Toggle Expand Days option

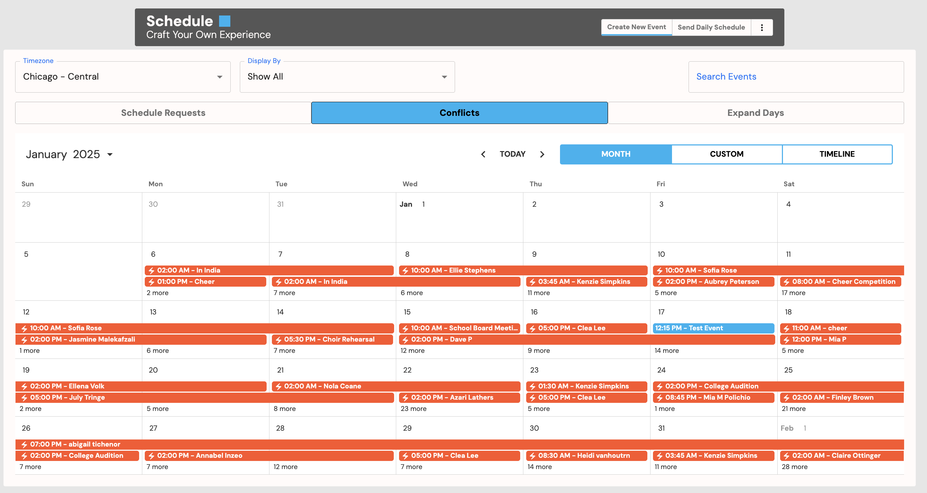[755, 113]
